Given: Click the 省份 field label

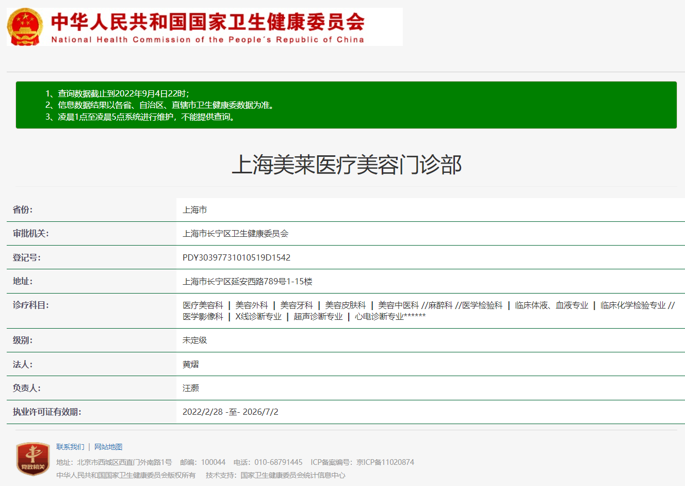Looking at the screenshot, I should click(23, 209).
